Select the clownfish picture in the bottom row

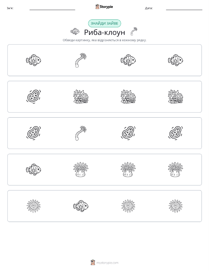pyautogui.click(x=81, y=206)
